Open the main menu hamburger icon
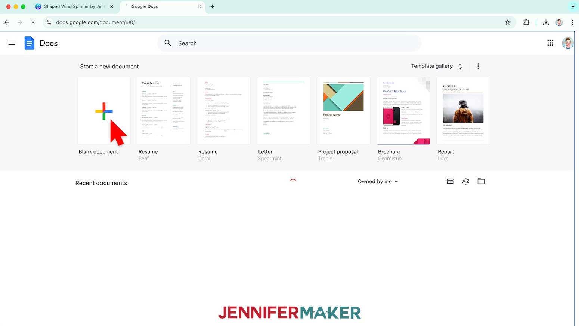 pos(12,43)
